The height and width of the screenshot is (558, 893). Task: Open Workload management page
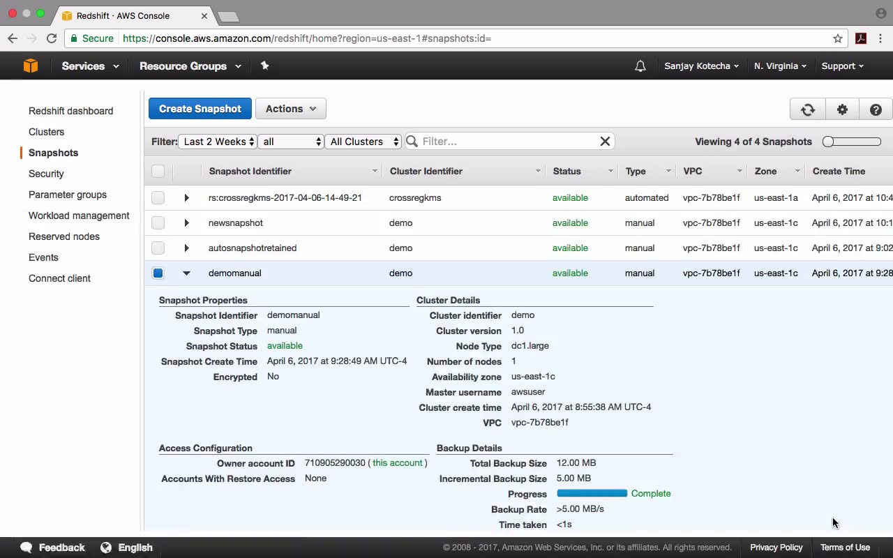tap(79, 216)
